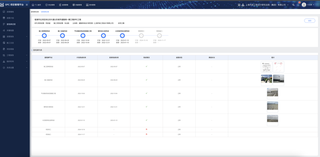
Task: Click the chart icon left of company name
Action: (x=239, y=5)
